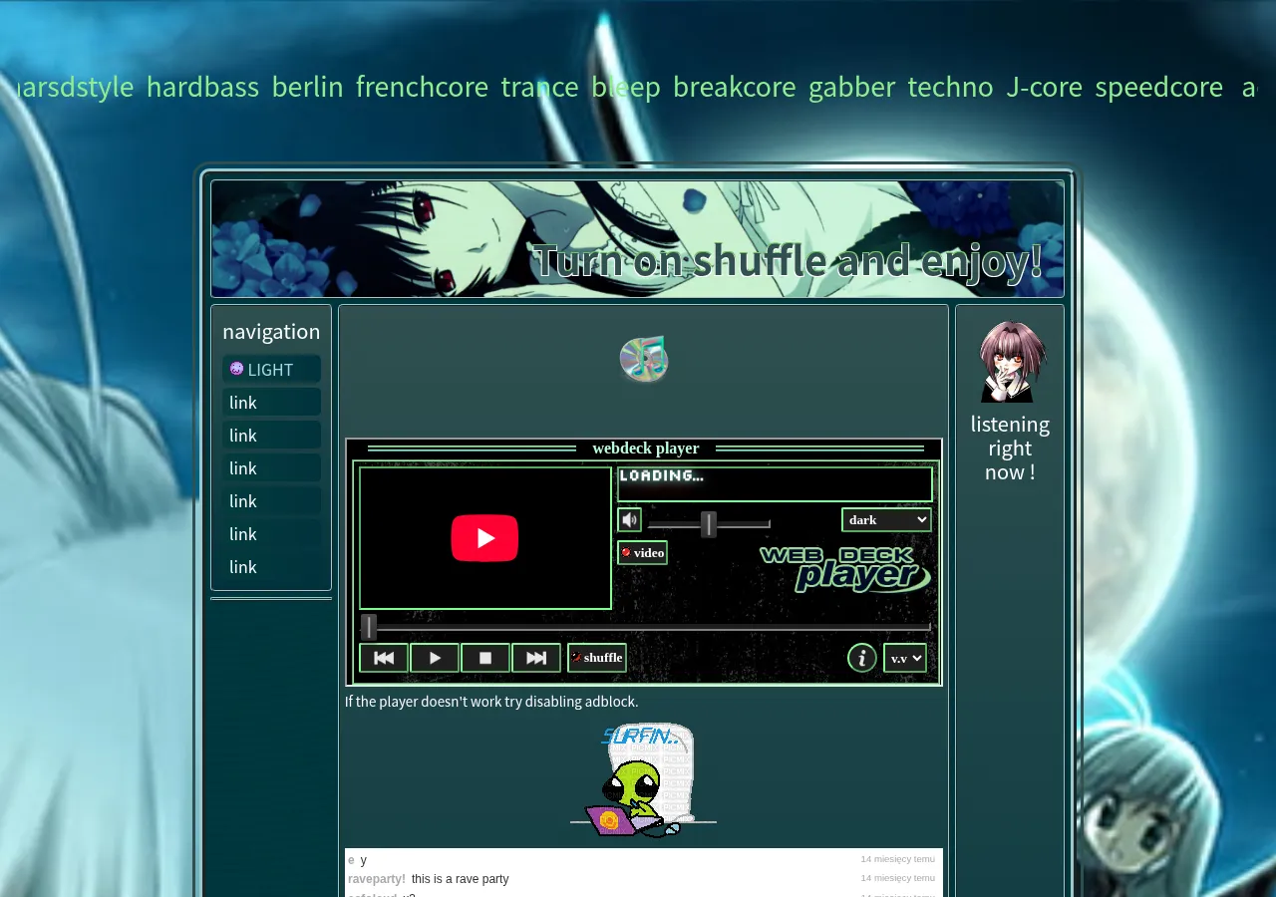Viewport: 1276px width, 897px height.
Task: Click the "raveparty!" username
Action: click(x=377, y=879)
